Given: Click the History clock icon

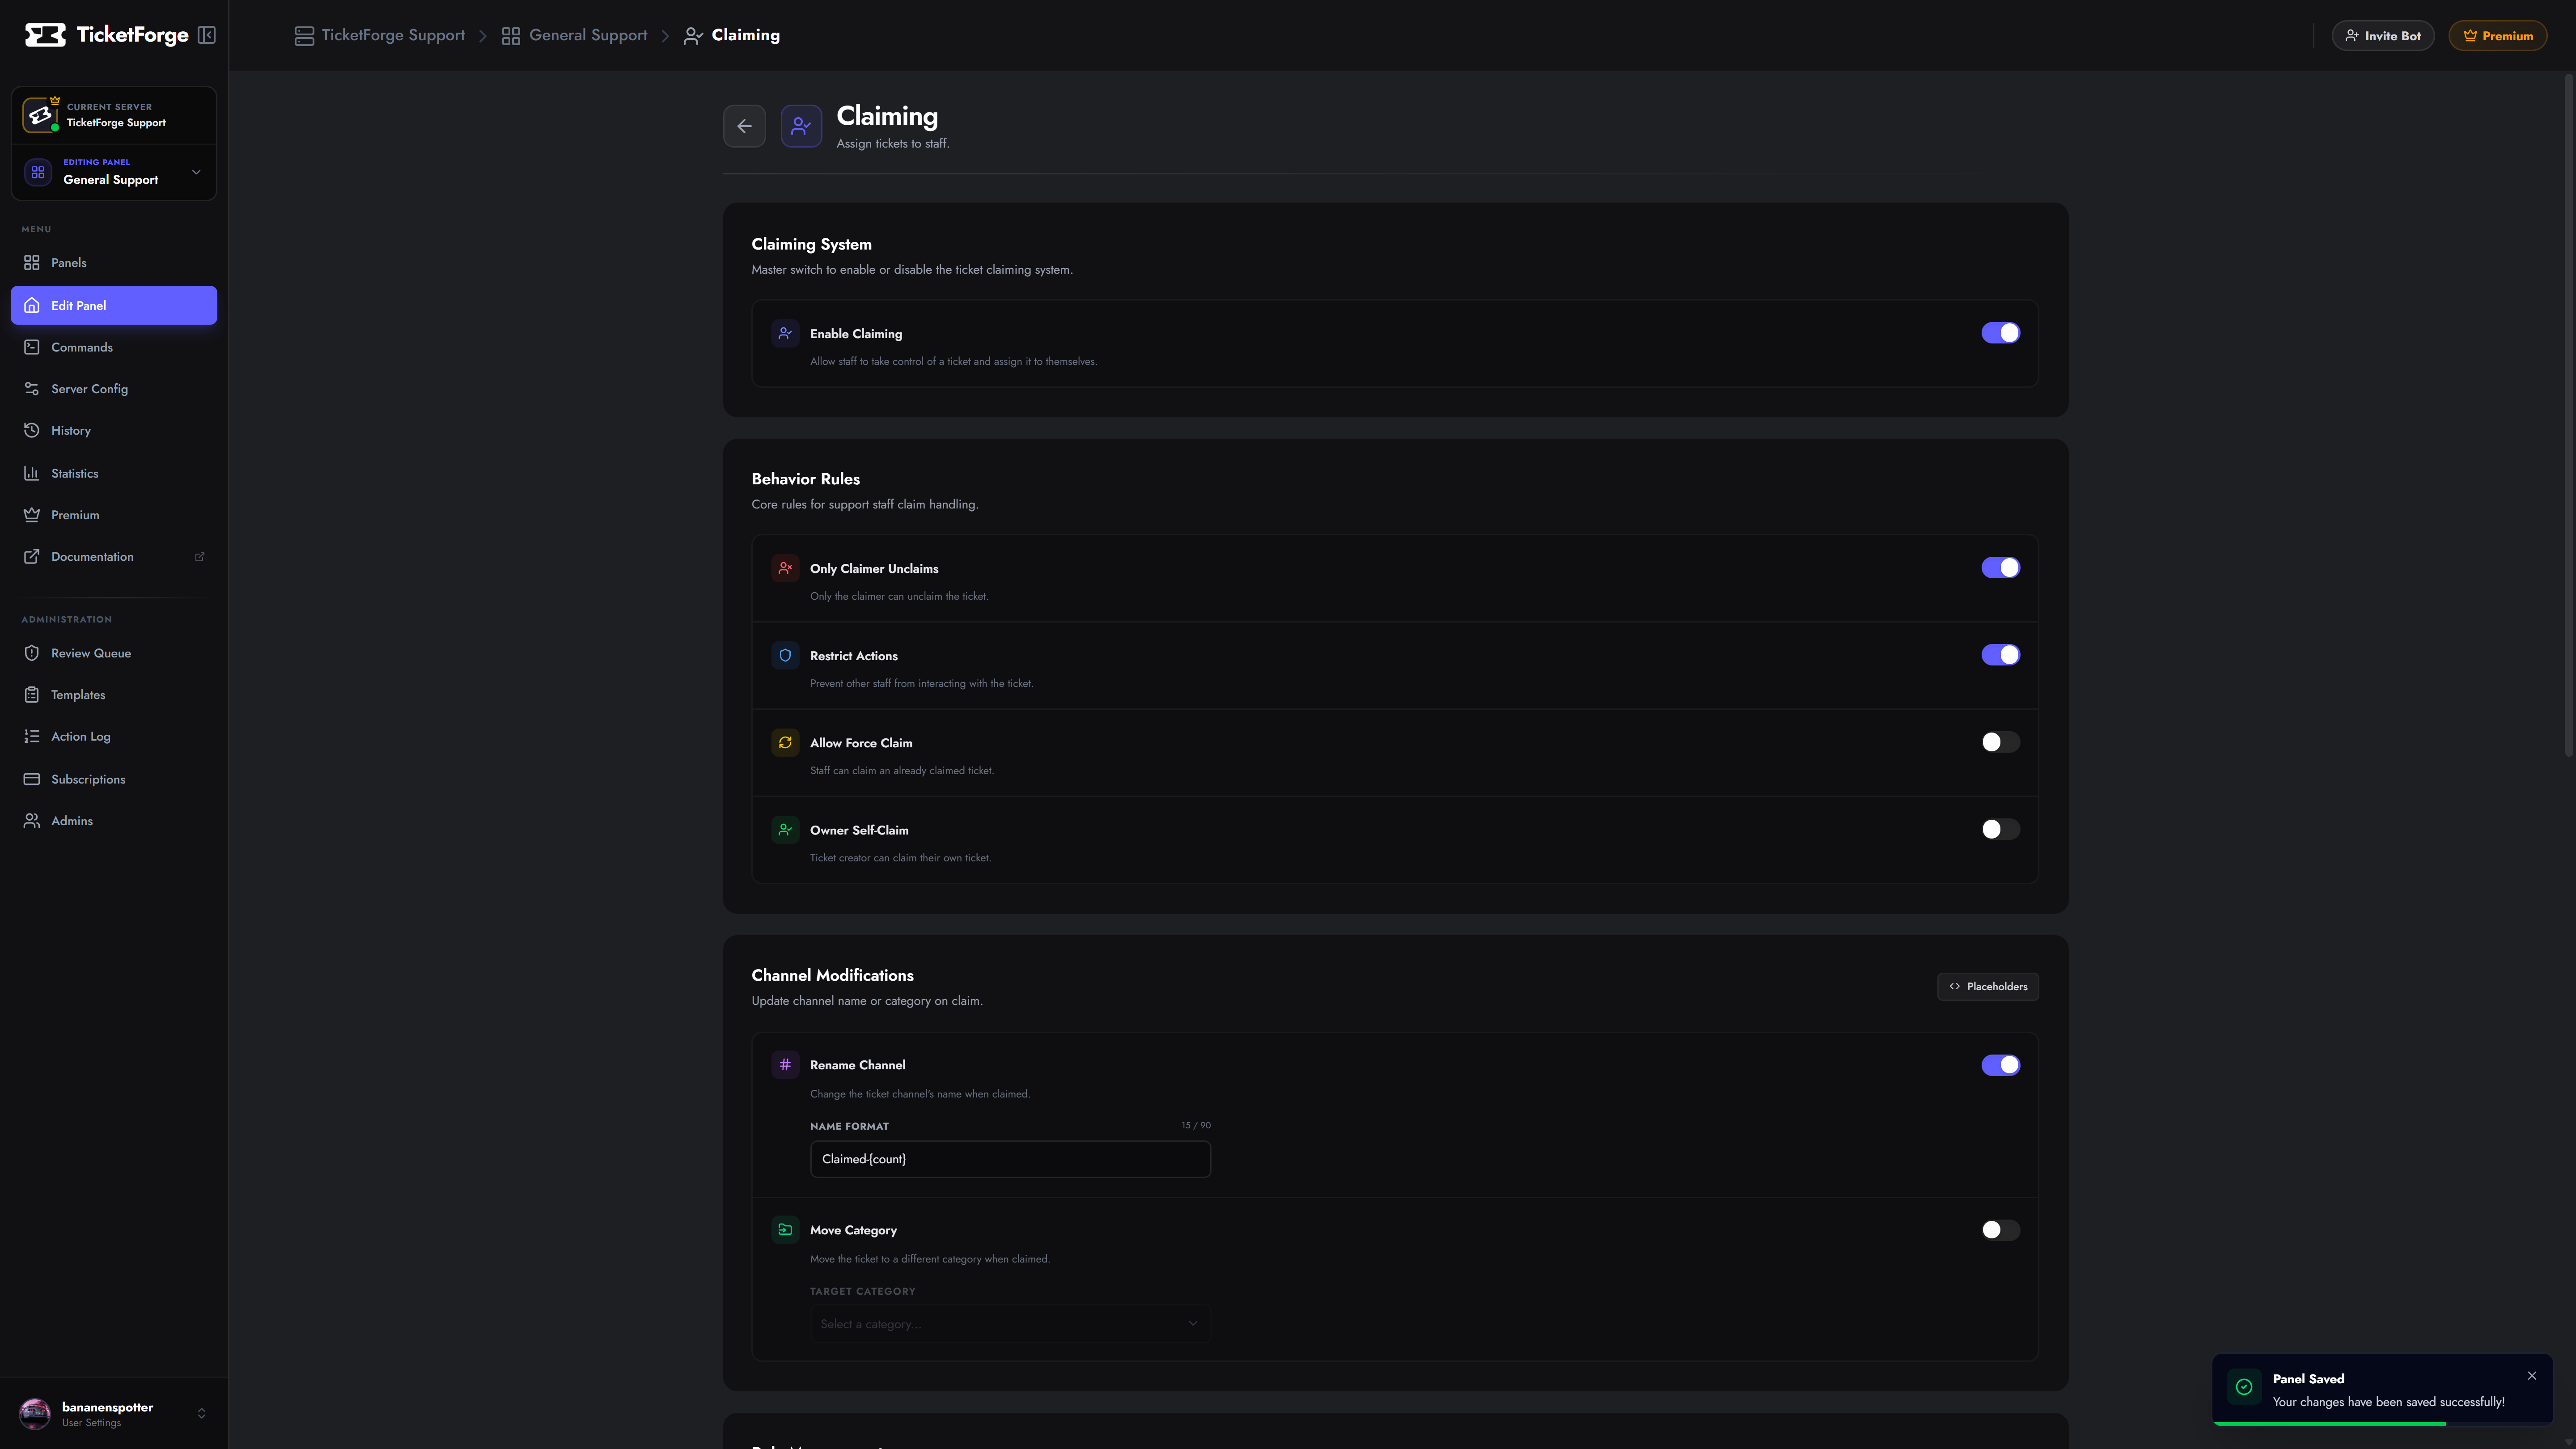Looking at the screenshot, I should [x=32, y=430].
